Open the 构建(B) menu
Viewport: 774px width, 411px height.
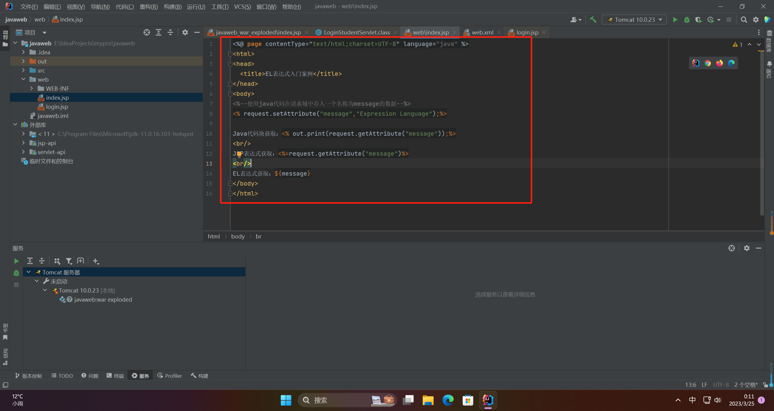coord(172,6)
